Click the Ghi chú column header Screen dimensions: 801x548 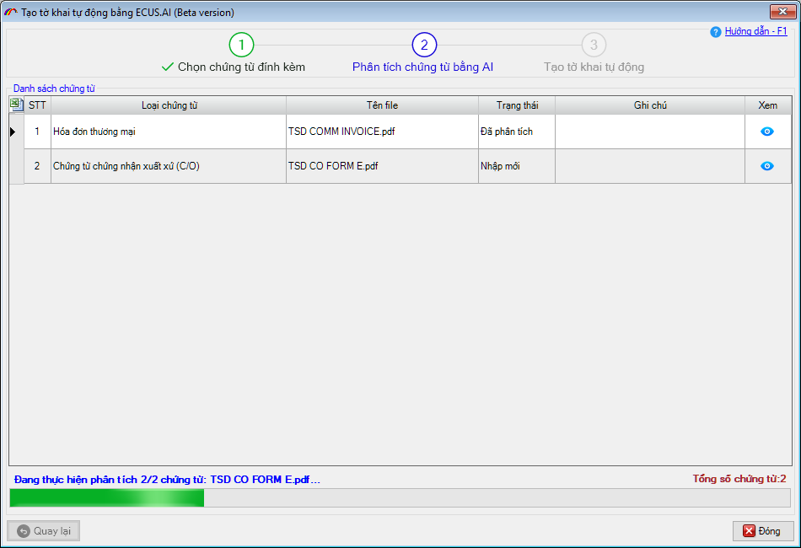pos(650,105)
